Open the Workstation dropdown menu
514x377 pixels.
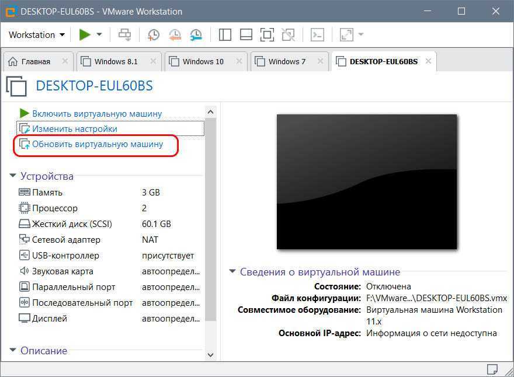point(36,34)
